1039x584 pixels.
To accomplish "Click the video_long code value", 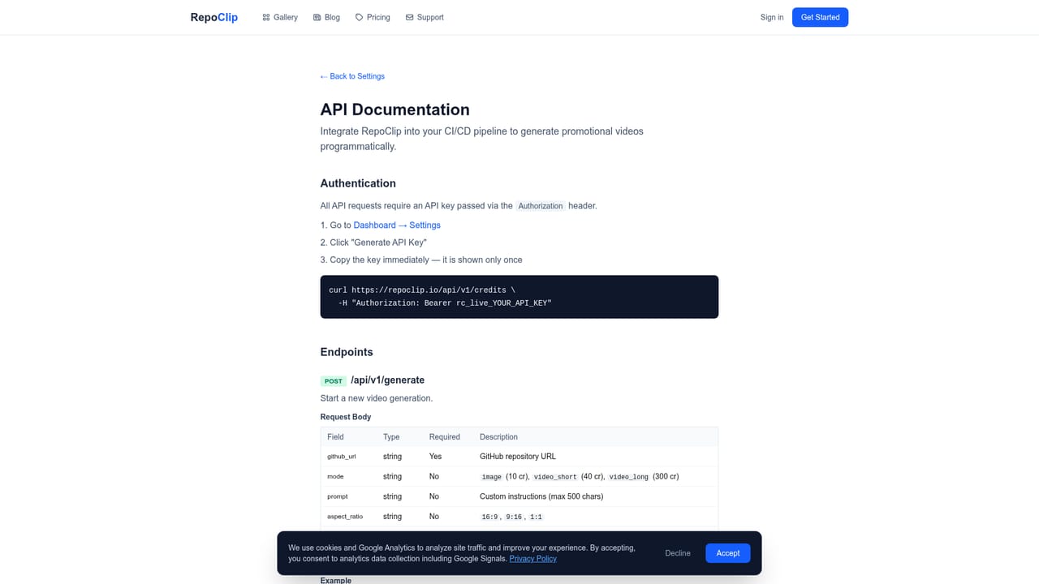I will tap(629, 477).
